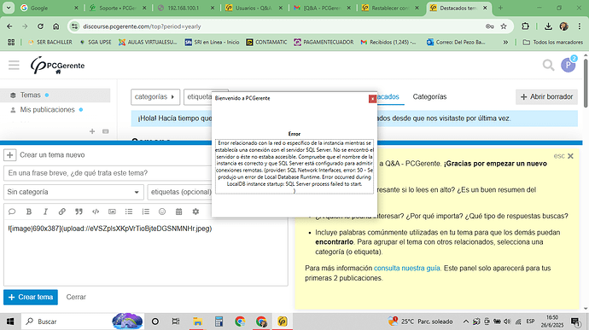This screenshot has width=589, height=330.
Task: Insert a hyperlink with the link icon
Action: coord(62,211)
